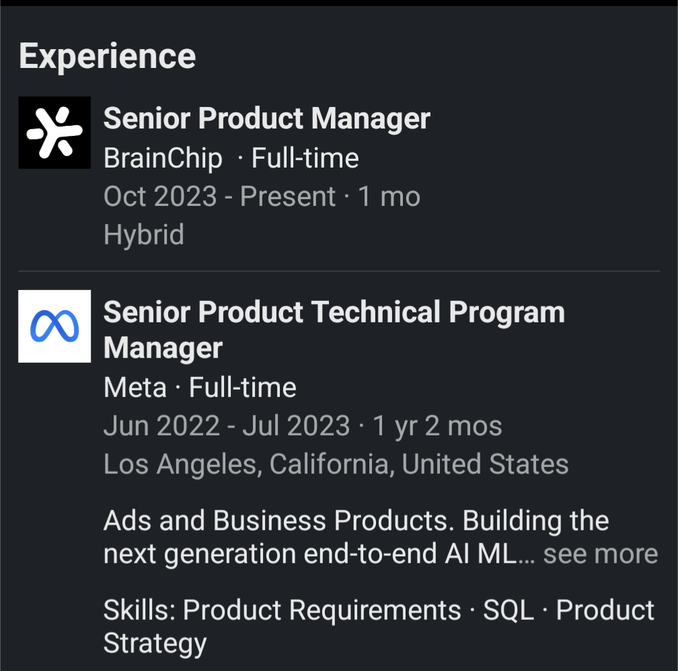Open the Product Strategy skill
The width and height of the screenshot is (678, 671).
379,627
